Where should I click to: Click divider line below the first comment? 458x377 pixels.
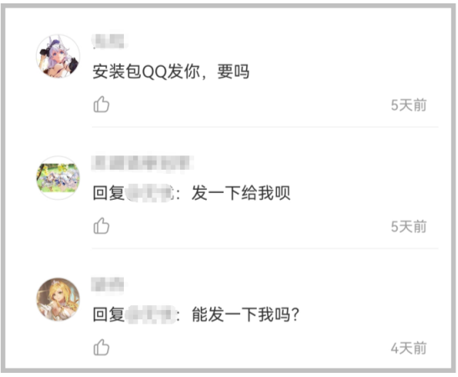click(x=265, y=127)
